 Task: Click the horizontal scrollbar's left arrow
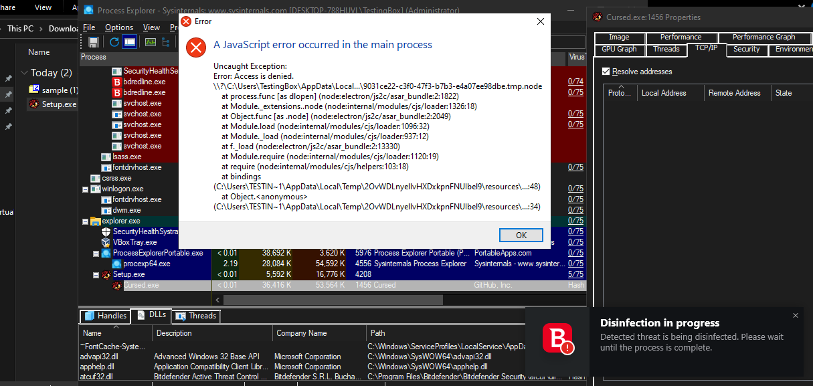[217, 299]
